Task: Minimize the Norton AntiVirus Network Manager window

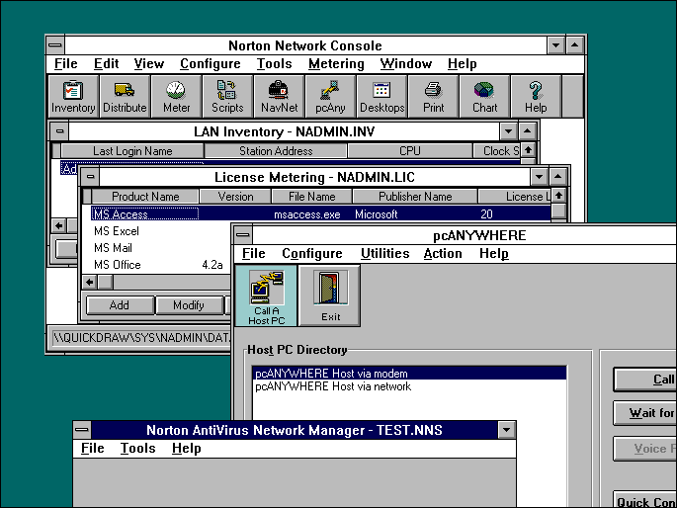Action: coord(506,430)
